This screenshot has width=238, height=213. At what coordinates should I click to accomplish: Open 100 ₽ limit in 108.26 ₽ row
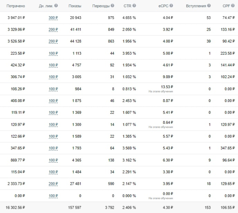53,89
